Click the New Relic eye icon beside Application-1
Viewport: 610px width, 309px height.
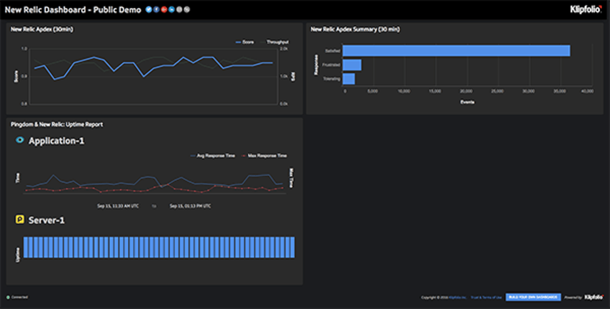tap(20, 140)
